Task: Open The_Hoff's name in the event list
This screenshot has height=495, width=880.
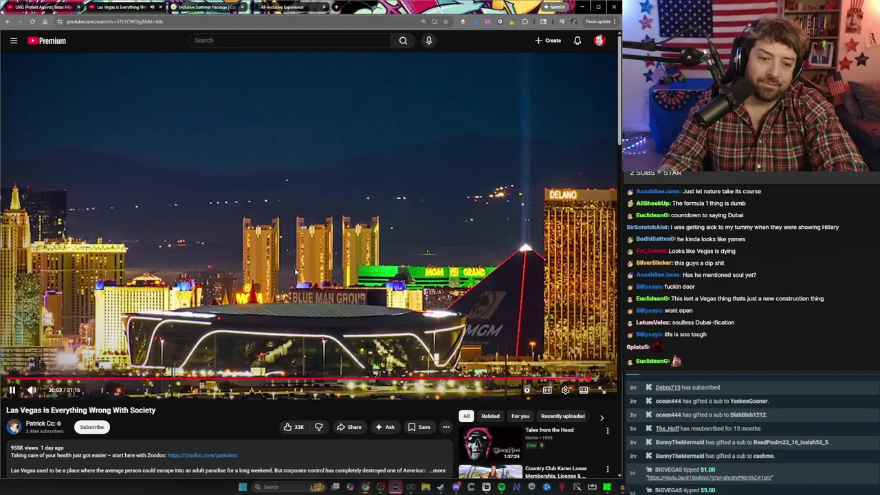Action: (667, 428)
